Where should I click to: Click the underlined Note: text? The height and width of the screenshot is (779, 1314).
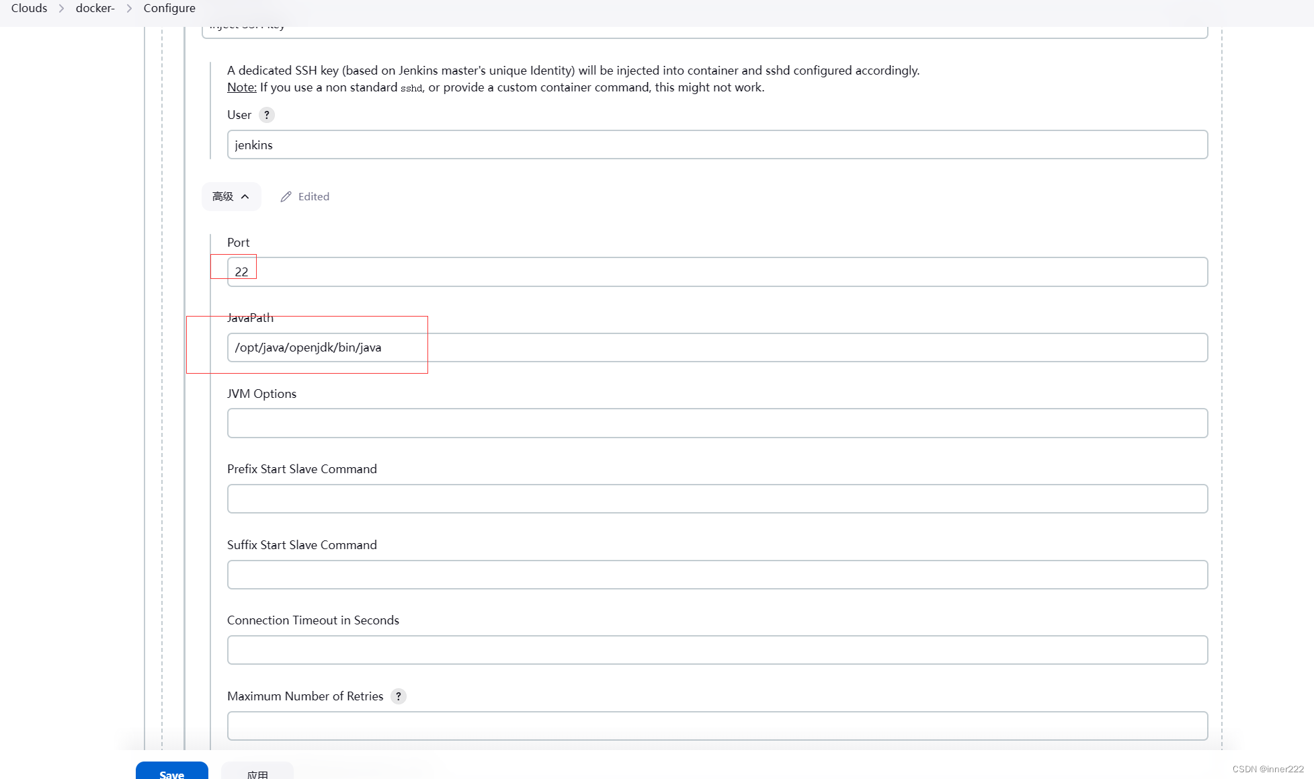coord(242,87)
